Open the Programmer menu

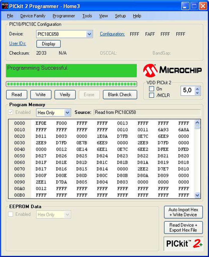pos(64,16)
